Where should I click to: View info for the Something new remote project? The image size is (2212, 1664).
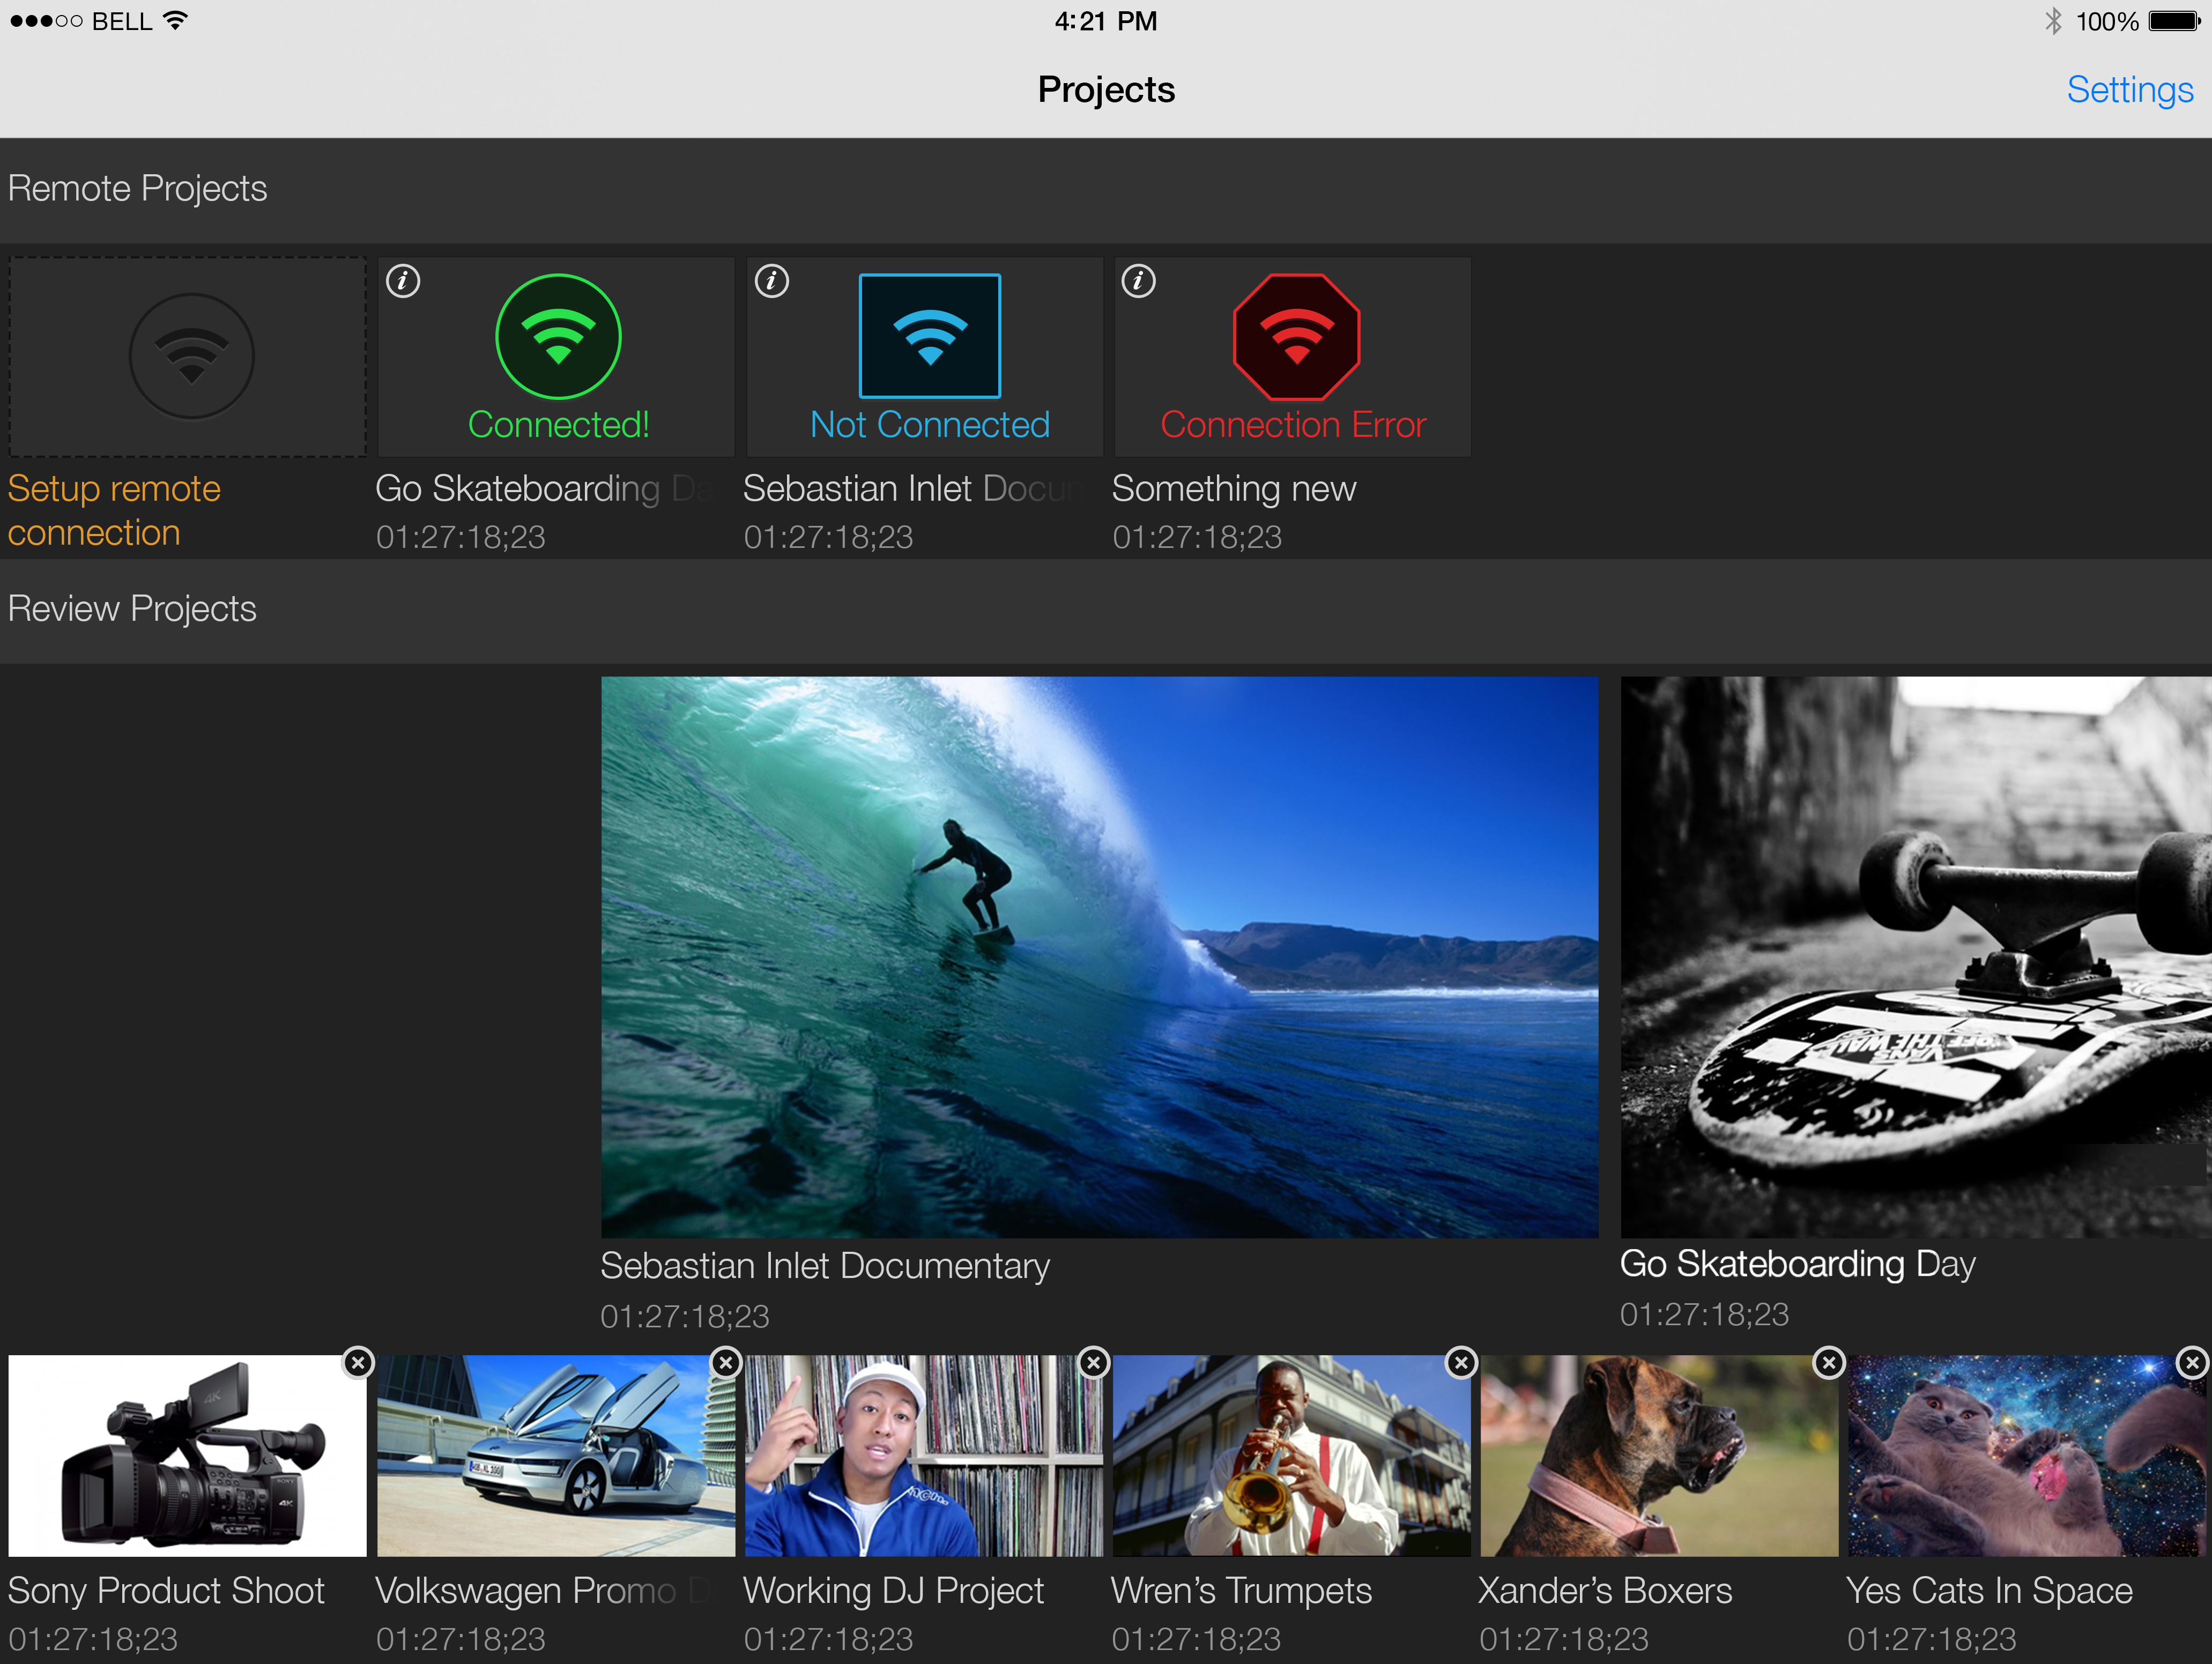[x=1139, y=281]
